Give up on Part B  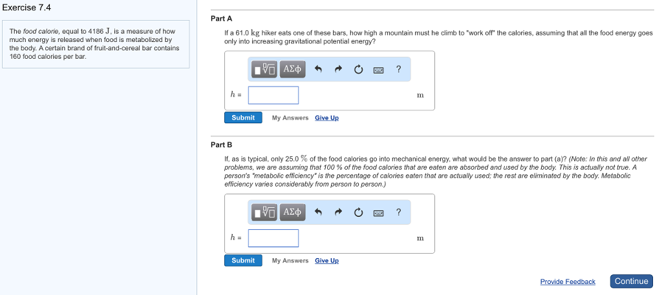pyautogui.click(x=326, y=261)
